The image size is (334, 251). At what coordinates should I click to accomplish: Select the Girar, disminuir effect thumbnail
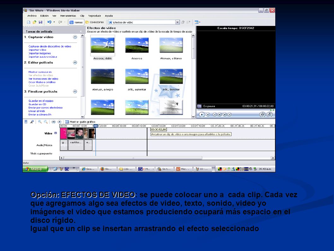coord(171,76)
